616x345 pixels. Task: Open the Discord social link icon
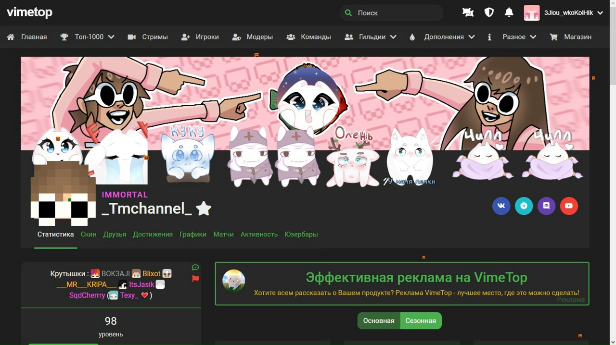pyautogui.click(x=546, y=206)
